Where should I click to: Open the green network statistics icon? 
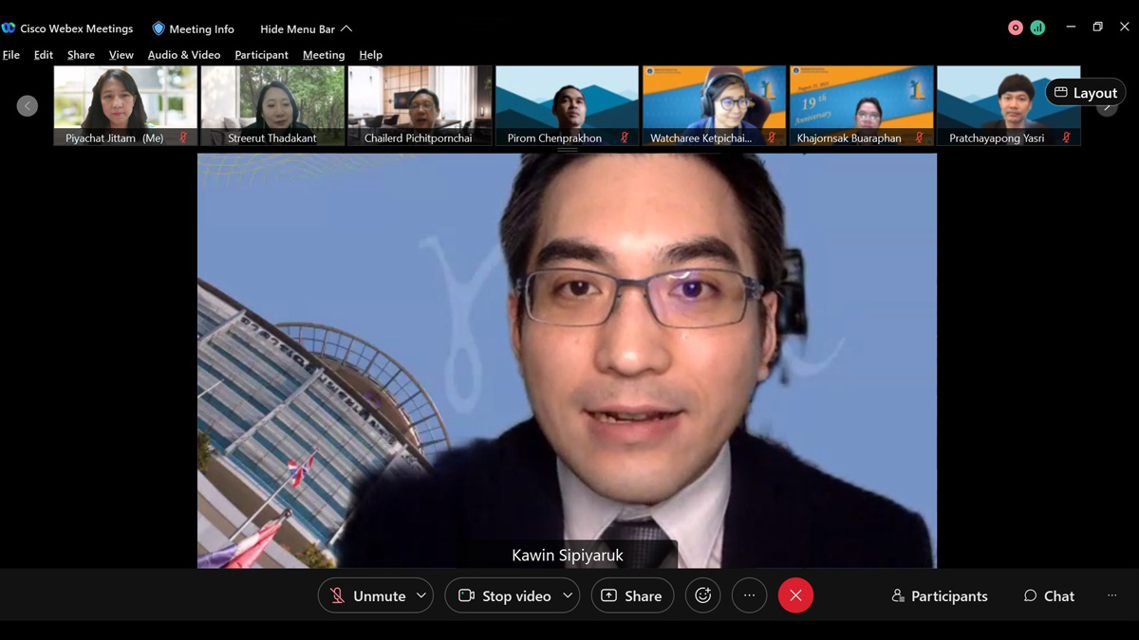click(1037, 28)
